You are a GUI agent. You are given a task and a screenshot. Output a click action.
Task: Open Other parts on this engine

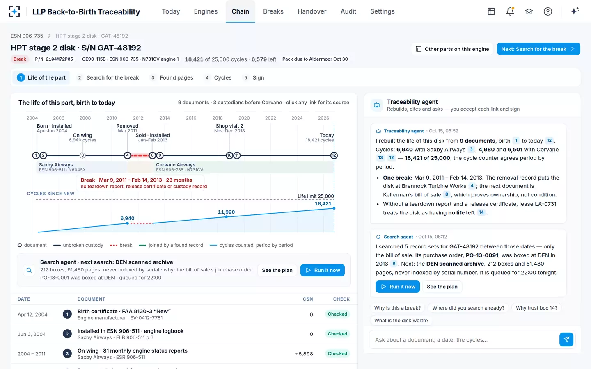[x=452, y=49]
